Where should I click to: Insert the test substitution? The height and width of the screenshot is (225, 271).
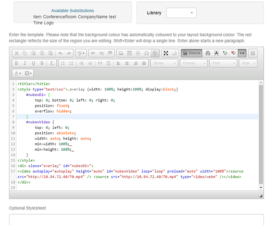coord(113,17)
